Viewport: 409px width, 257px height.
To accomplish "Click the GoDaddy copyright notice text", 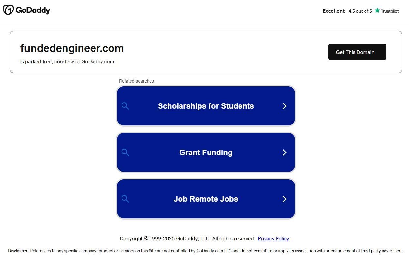I will click(187, 239).
